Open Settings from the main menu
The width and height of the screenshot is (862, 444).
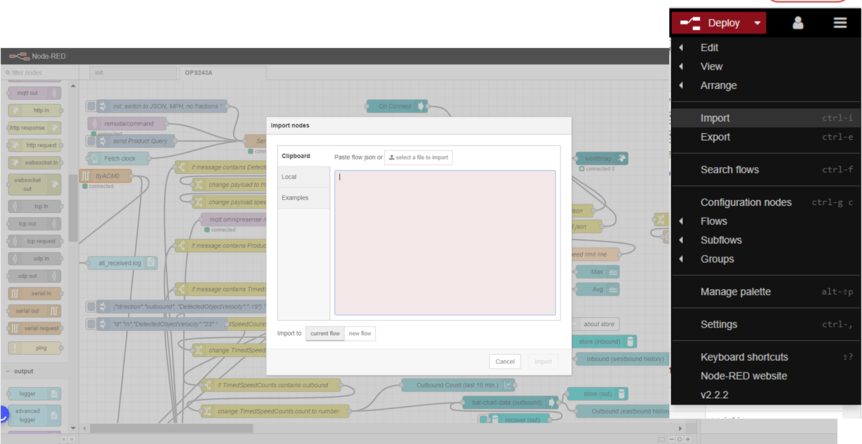coord(765,324)
